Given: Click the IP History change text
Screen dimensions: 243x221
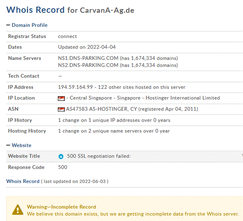Looking at the screenshot, I should (x=114, y=120).
